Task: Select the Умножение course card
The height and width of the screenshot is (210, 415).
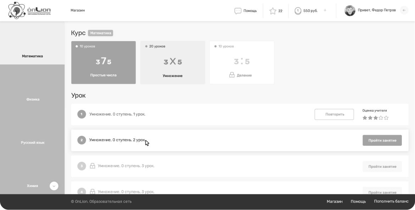Action: tap(172, 62)
